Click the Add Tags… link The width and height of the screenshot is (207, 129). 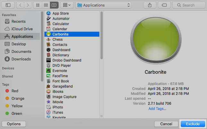pos(157,109)
